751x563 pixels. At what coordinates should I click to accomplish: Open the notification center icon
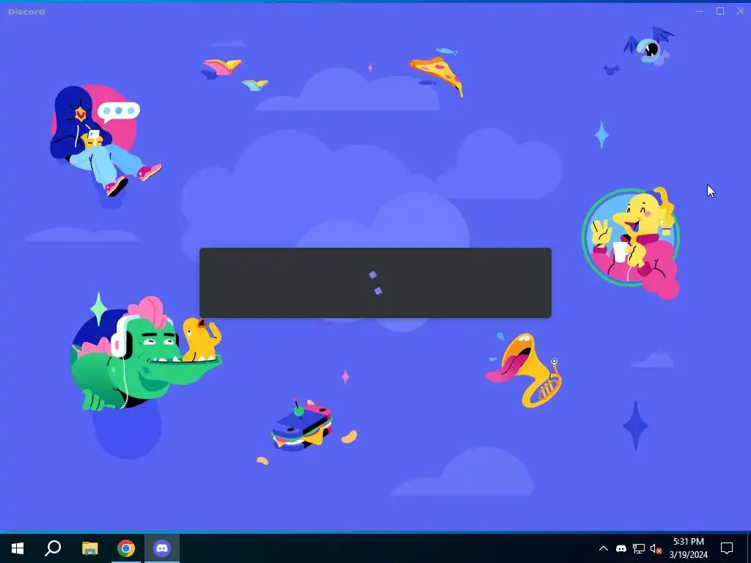[x=727, y=548]
